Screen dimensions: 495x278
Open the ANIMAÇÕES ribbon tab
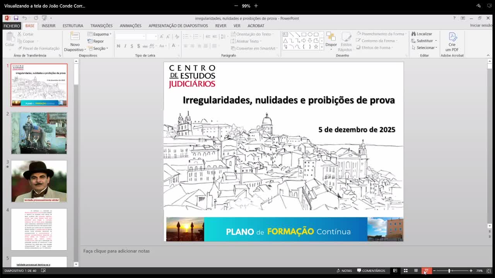tap(130, 25)
